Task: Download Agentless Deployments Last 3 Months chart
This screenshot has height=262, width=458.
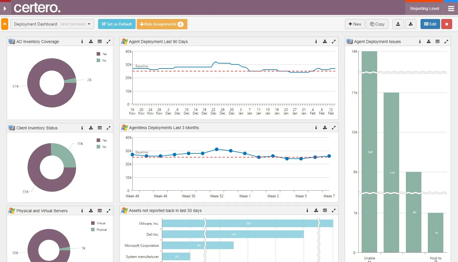Action: click(325, 128)
